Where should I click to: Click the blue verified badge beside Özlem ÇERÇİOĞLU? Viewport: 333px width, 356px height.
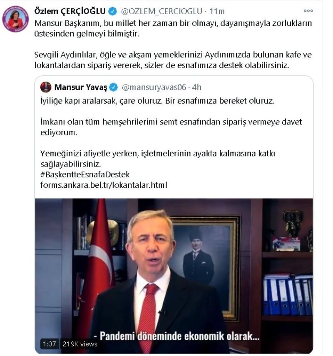(x=112, y=11)
